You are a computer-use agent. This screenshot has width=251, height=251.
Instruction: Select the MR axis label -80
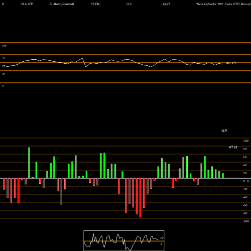click(x=245, y=213)
